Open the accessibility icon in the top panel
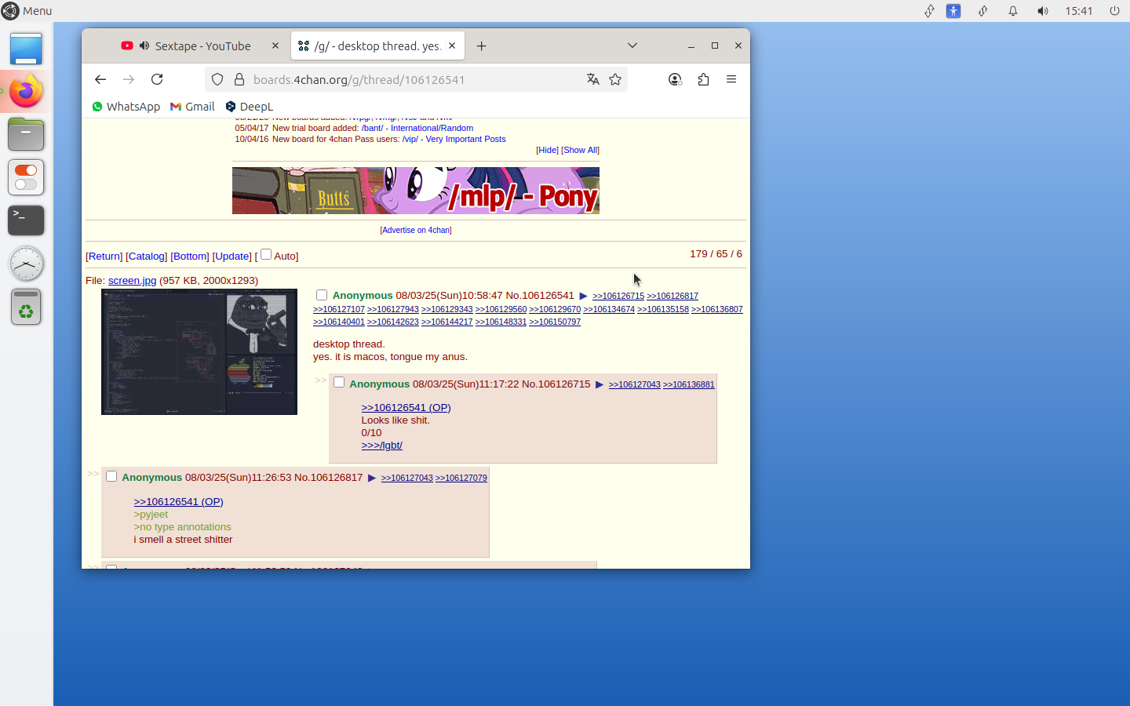This screenshot has height=706, width=1130. (x=953, y=11)
